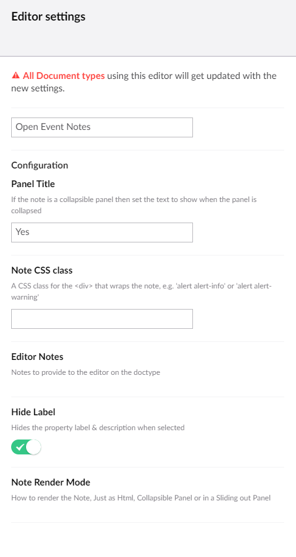
Task: Click the alert-info example description text
Action: (x=141, y=292)
